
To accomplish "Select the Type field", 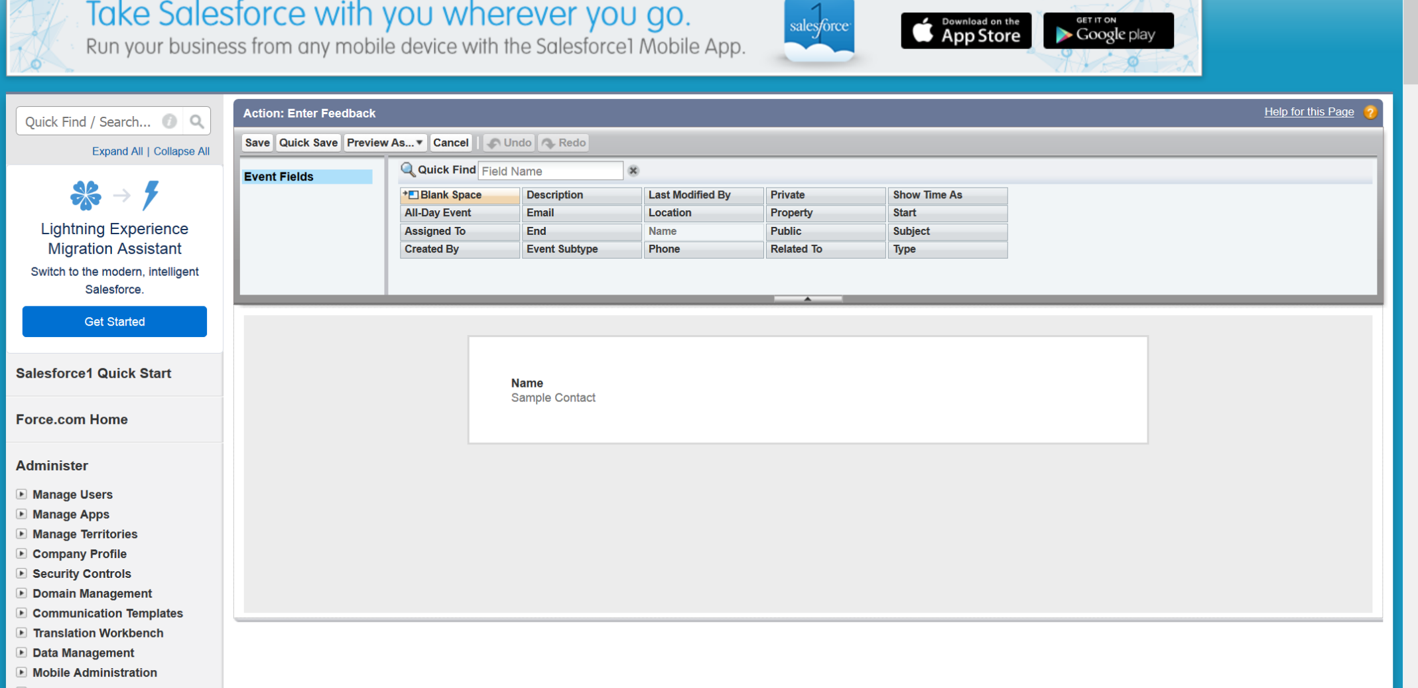I will pos(948,249).
